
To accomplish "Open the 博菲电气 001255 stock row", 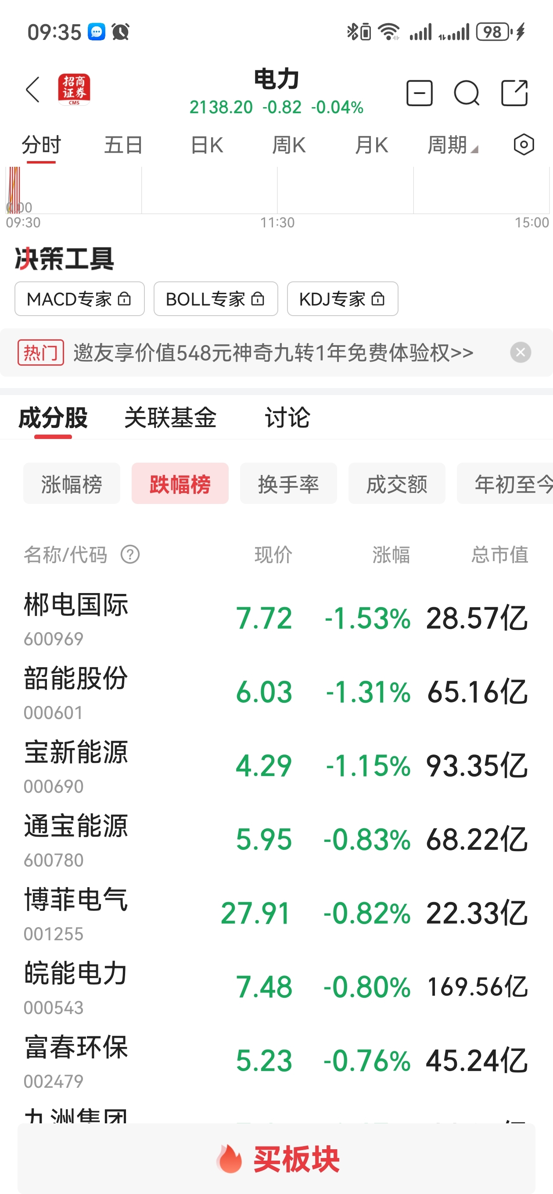I will [x=276, y=913].
